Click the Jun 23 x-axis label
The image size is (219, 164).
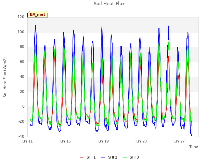click(x=141, y=141)
